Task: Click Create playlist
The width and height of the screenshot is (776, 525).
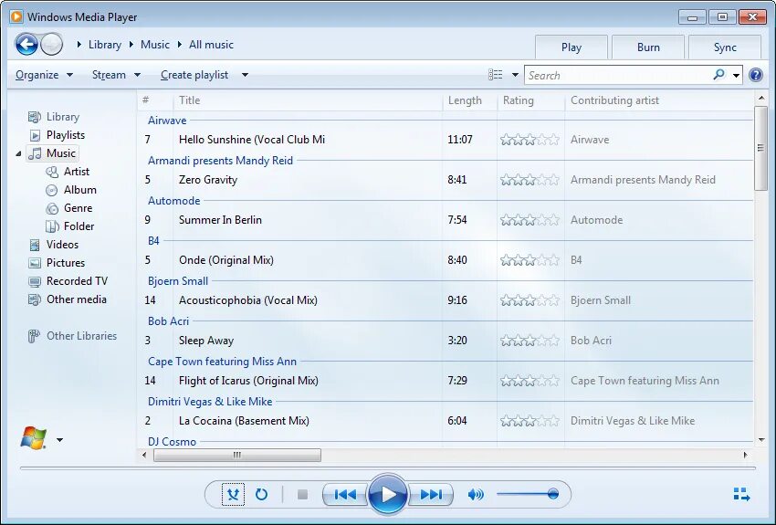Action: (194, 75)
